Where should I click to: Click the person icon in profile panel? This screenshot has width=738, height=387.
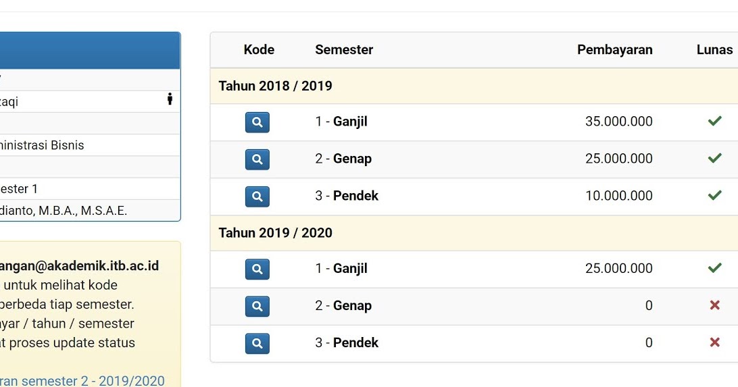[x=170, y=99]
